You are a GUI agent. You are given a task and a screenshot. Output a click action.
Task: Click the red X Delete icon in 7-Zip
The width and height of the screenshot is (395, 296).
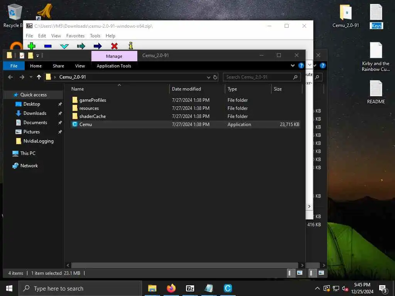coord(114,46)
